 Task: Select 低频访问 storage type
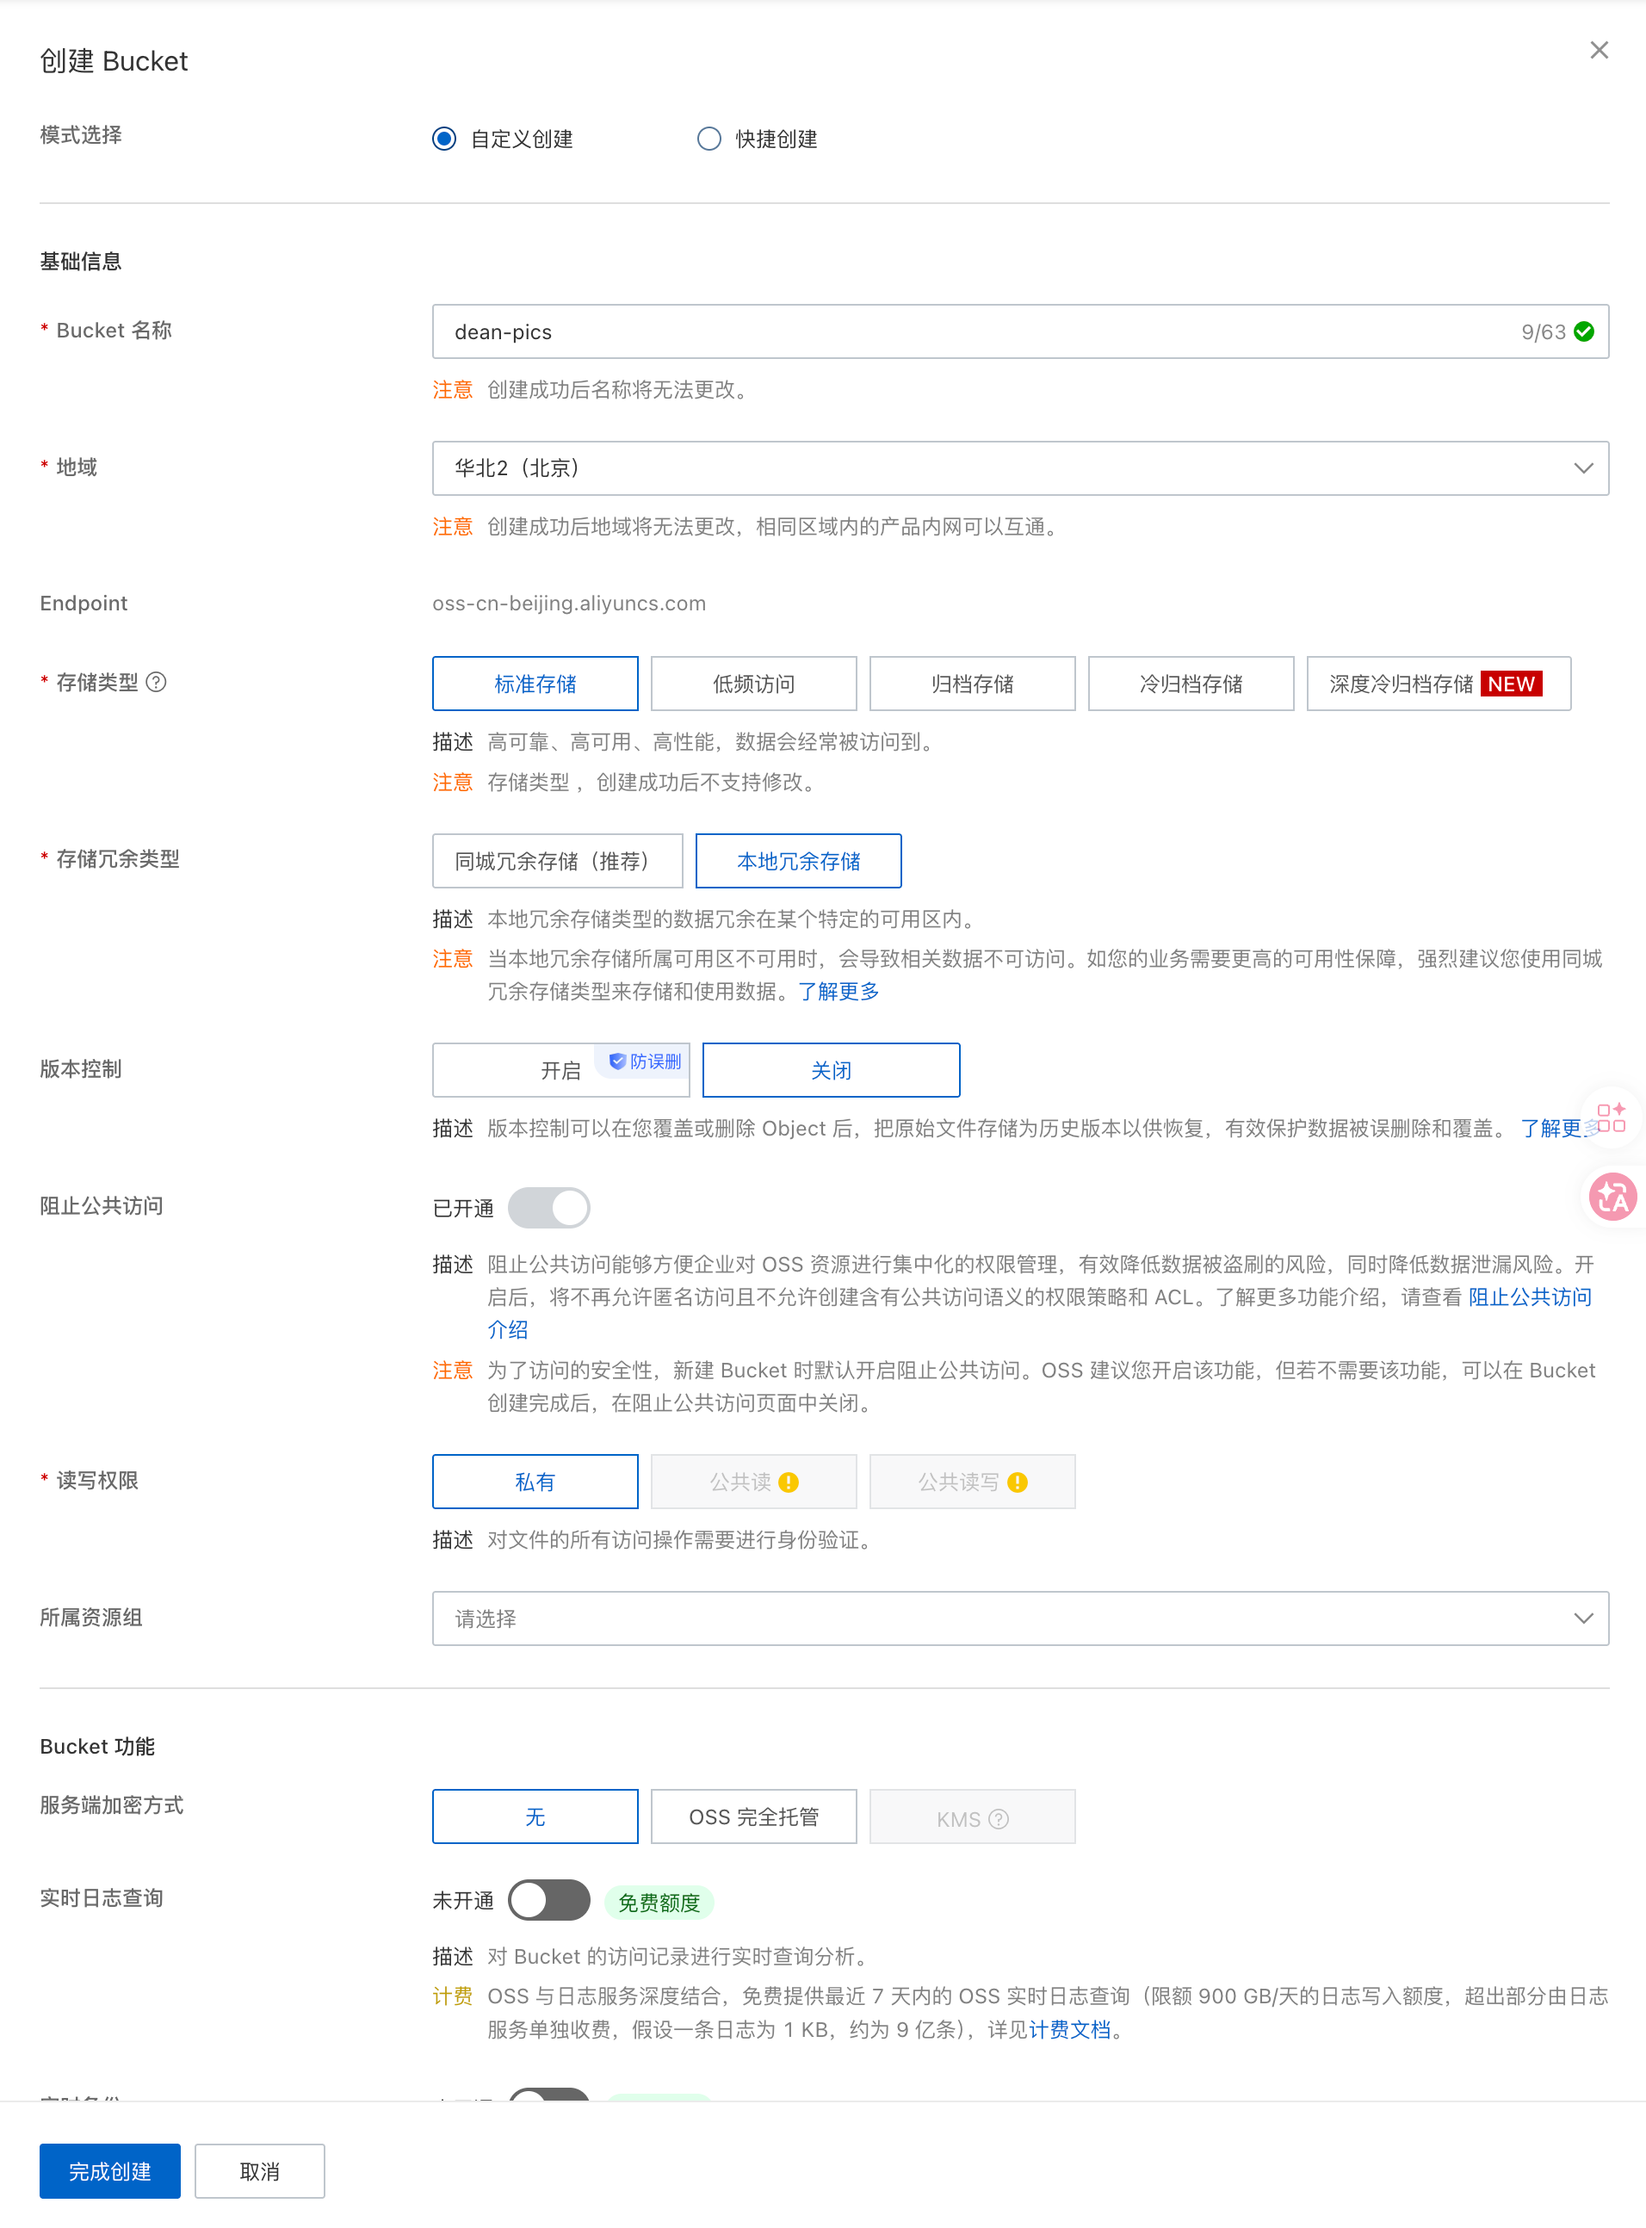[753, 684]
